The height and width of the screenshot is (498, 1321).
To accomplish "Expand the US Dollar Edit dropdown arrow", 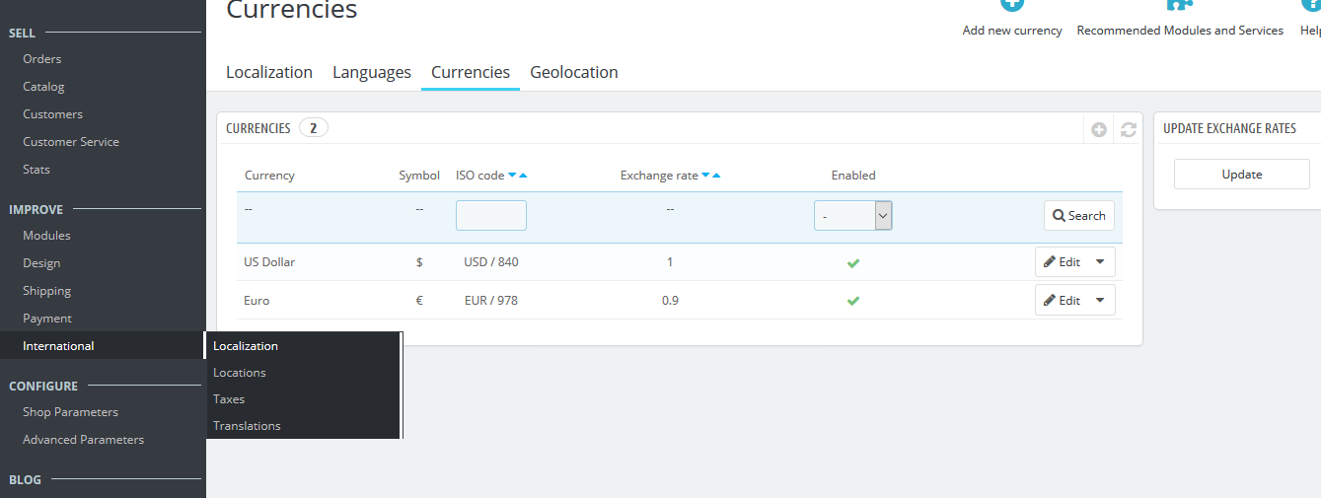I will tap(1100, 262).
